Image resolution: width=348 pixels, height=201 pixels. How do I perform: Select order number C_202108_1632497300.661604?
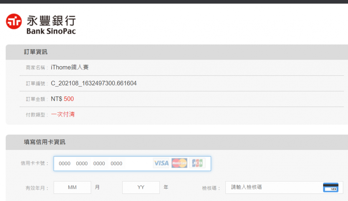(94, 83)
